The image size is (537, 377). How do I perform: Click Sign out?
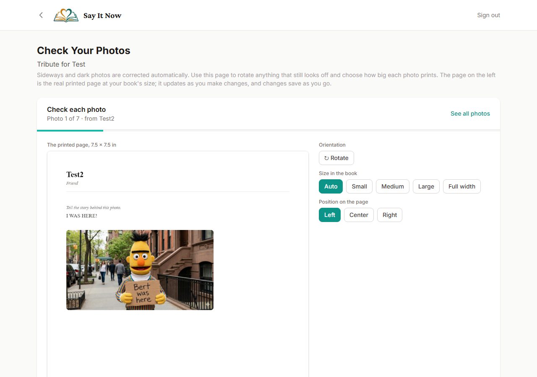pos(488,15)
